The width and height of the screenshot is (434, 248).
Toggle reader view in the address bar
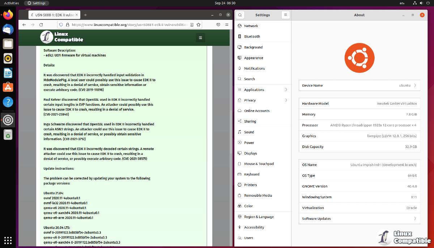coord(192,25)
